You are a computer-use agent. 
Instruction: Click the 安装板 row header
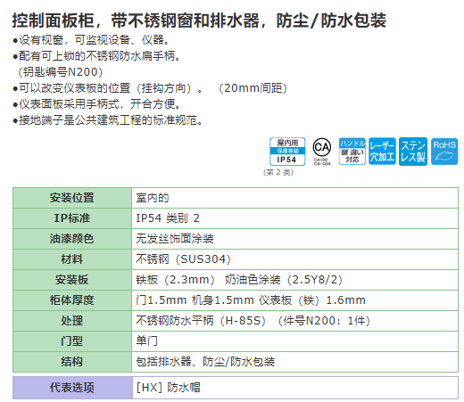click(x=72, y=280)
